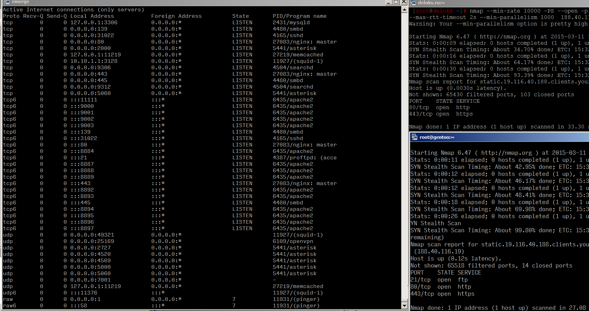Click the '0.0.0.0:9312' local address

[90, 87]
